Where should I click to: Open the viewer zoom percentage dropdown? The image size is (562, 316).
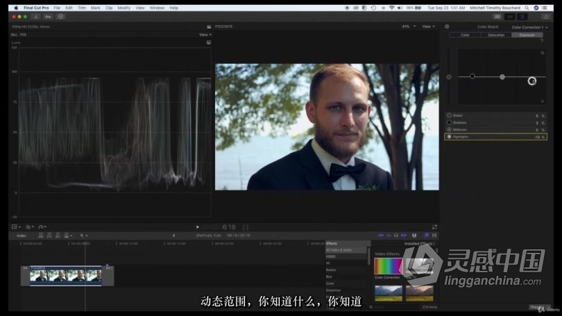click(x=409, y=26)
